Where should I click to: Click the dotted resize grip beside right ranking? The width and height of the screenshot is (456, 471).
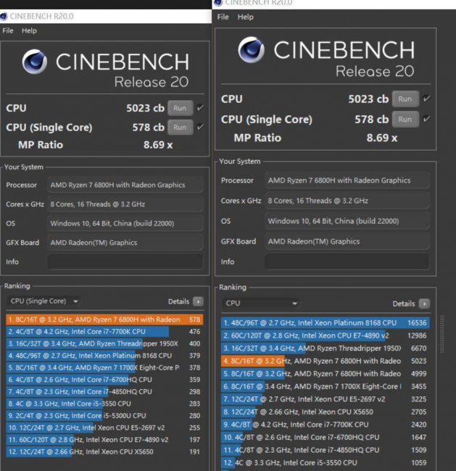[442, 334]
